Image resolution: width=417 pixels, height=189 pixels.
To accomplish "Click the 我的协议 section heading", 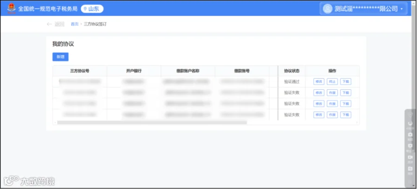I will point(63,44).
